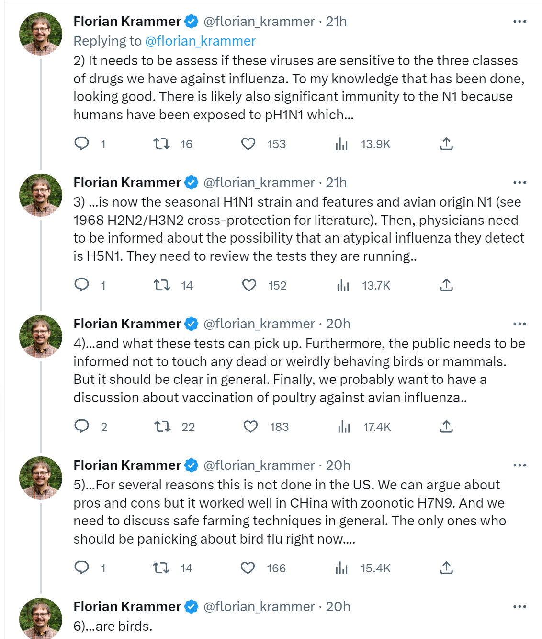Share tweet 3 about seasonal H1N1
This screenshot has height=639, width=542.
coord(446,285)
